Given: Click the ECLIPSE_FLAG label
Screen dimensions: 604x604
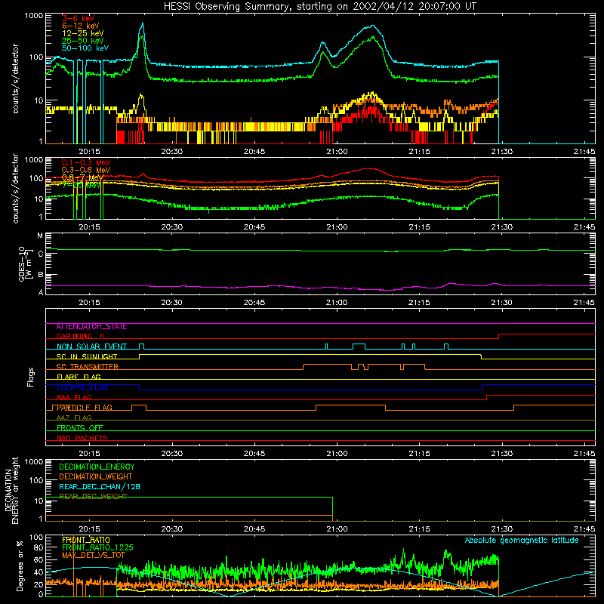Looking at the screenshot, I should 82,387.
